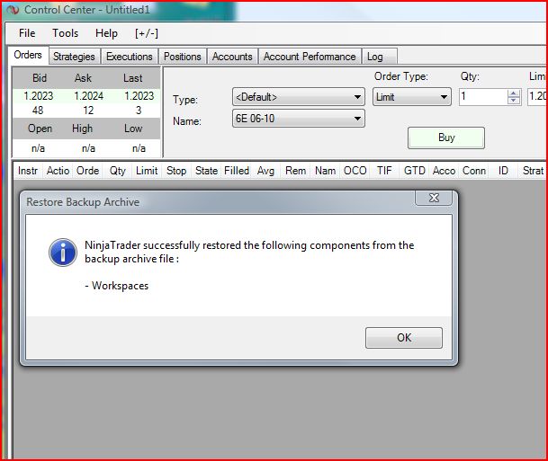This screenshot has width=548, height=461.
Task: Click the Qty column header in grid
Action: click(x=117, y=171)
